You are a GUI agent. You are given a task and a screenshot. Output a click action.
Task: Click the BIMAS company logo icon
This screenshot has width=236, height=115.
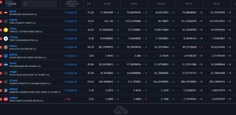[x=6, y=13]
